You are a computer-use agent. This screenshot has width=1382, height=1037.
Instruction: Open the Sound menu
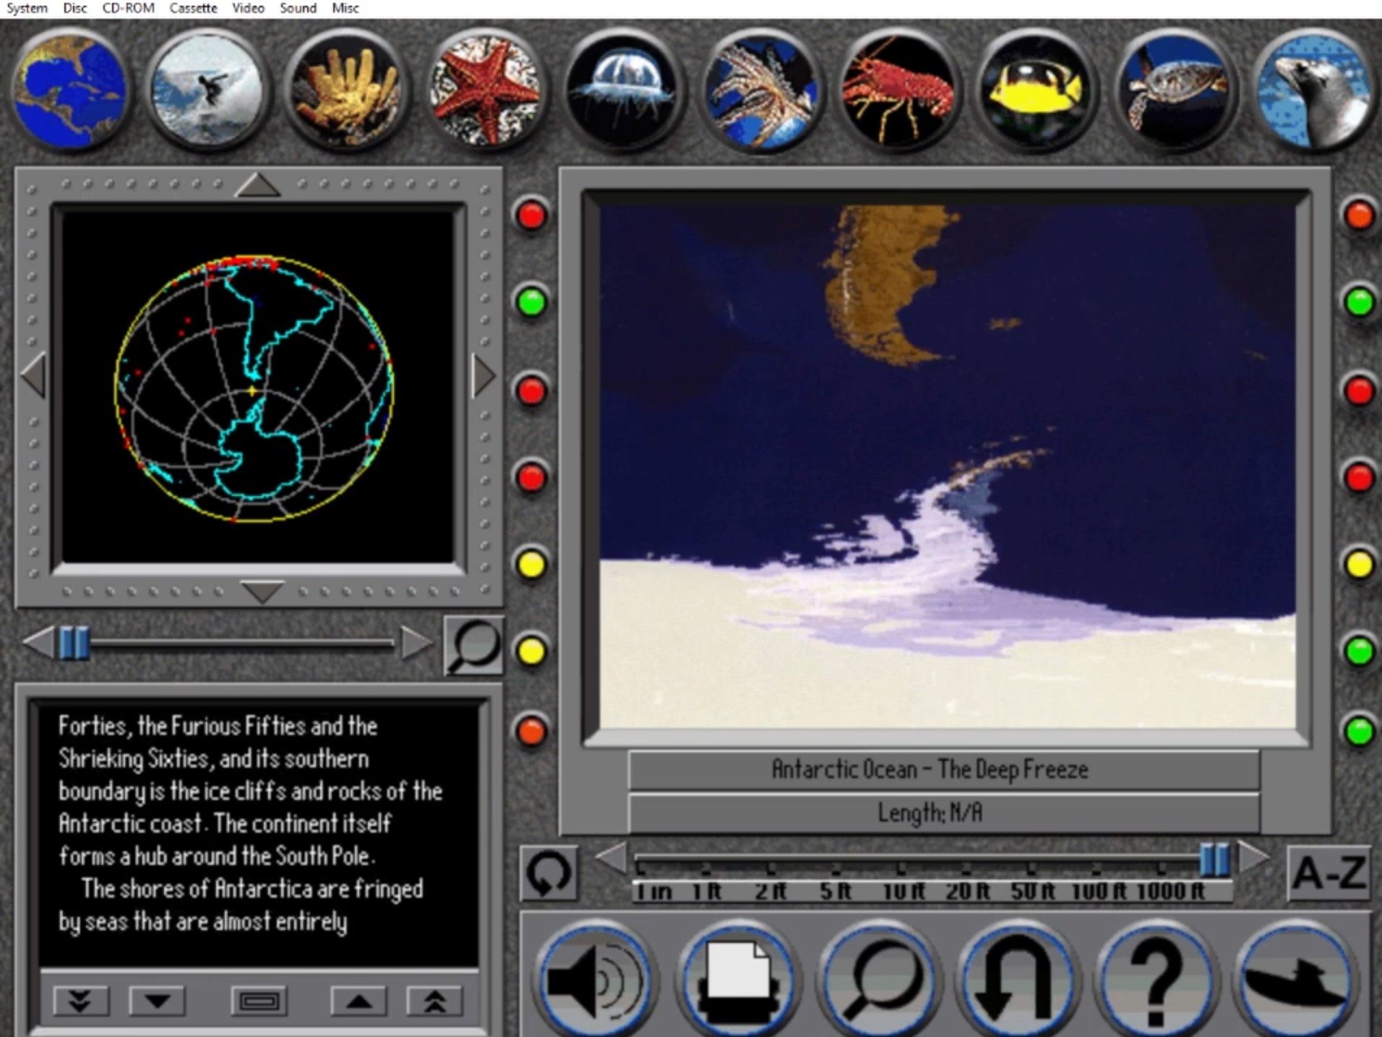[297, 8]
